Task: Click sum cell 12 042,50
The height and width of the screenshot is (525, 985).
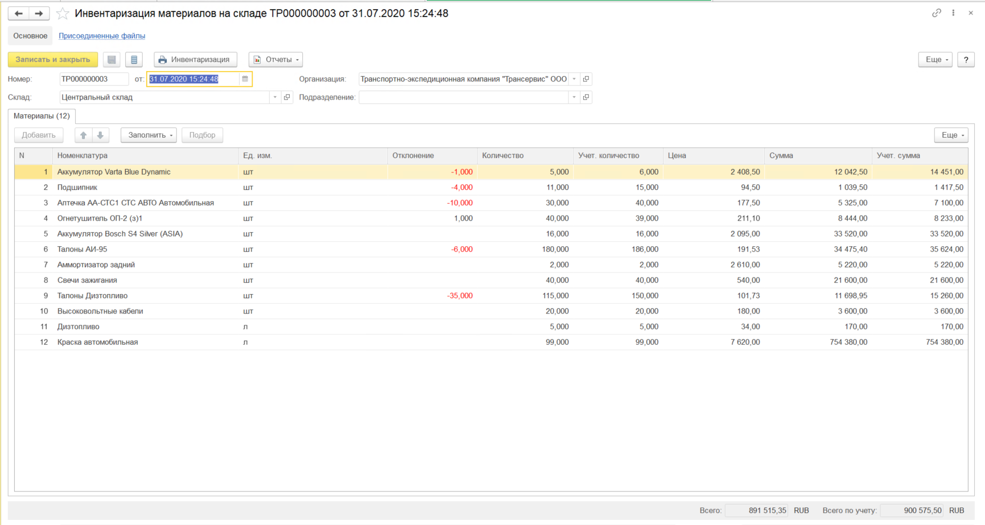Action: pos(851,172)
